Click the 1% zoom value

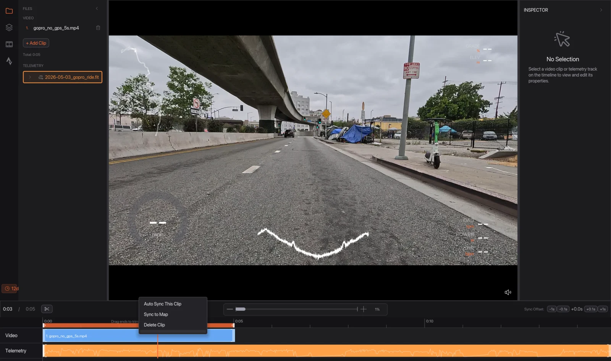(x=377, y=309)
